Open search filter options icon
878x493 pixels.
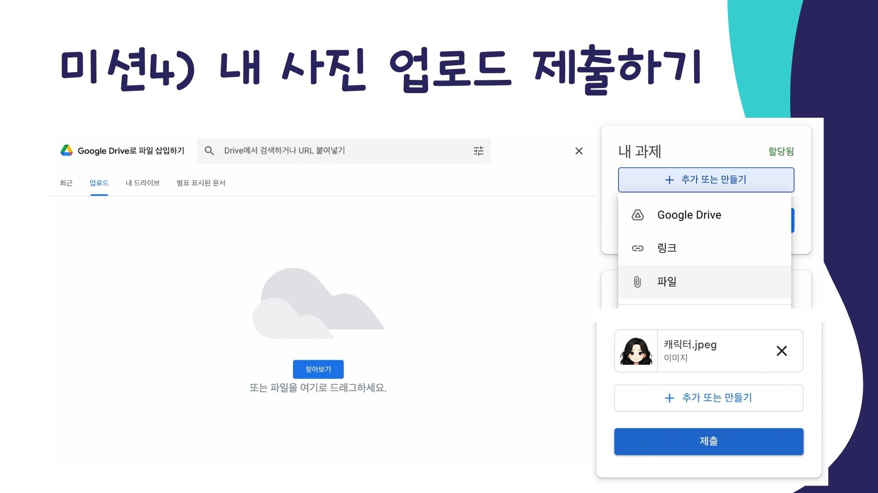pos(478,151)
